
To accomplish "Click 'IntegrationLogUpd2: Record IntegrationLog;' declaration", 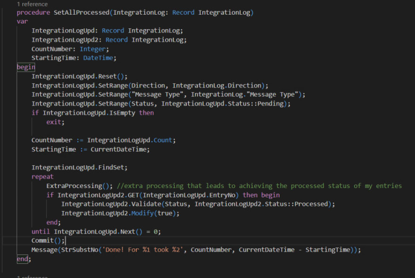I will point(109,40).
